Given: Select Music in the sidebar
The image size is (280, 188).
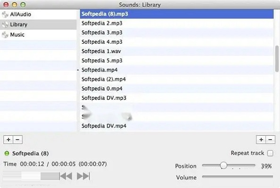Looking at the screenshot, I should pyautogui.click(x=38, y=35).
